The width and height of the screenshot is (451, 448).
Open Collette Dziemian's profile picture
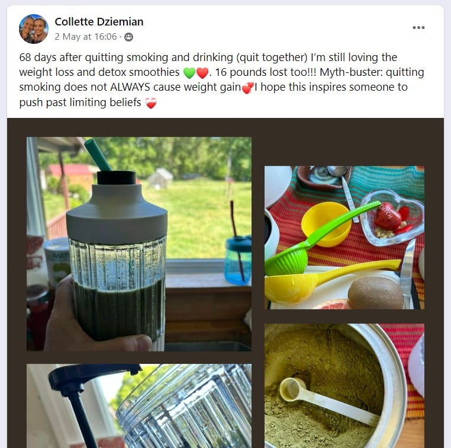pos(34,29)
